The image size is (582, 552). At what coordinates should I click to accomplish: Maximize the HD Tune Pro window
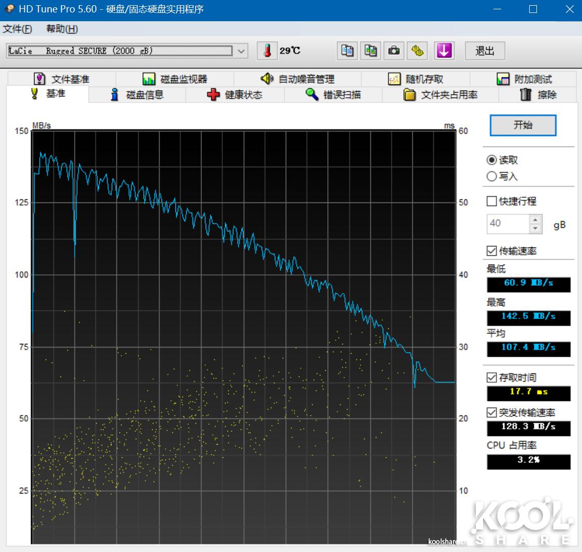[533, 9]
